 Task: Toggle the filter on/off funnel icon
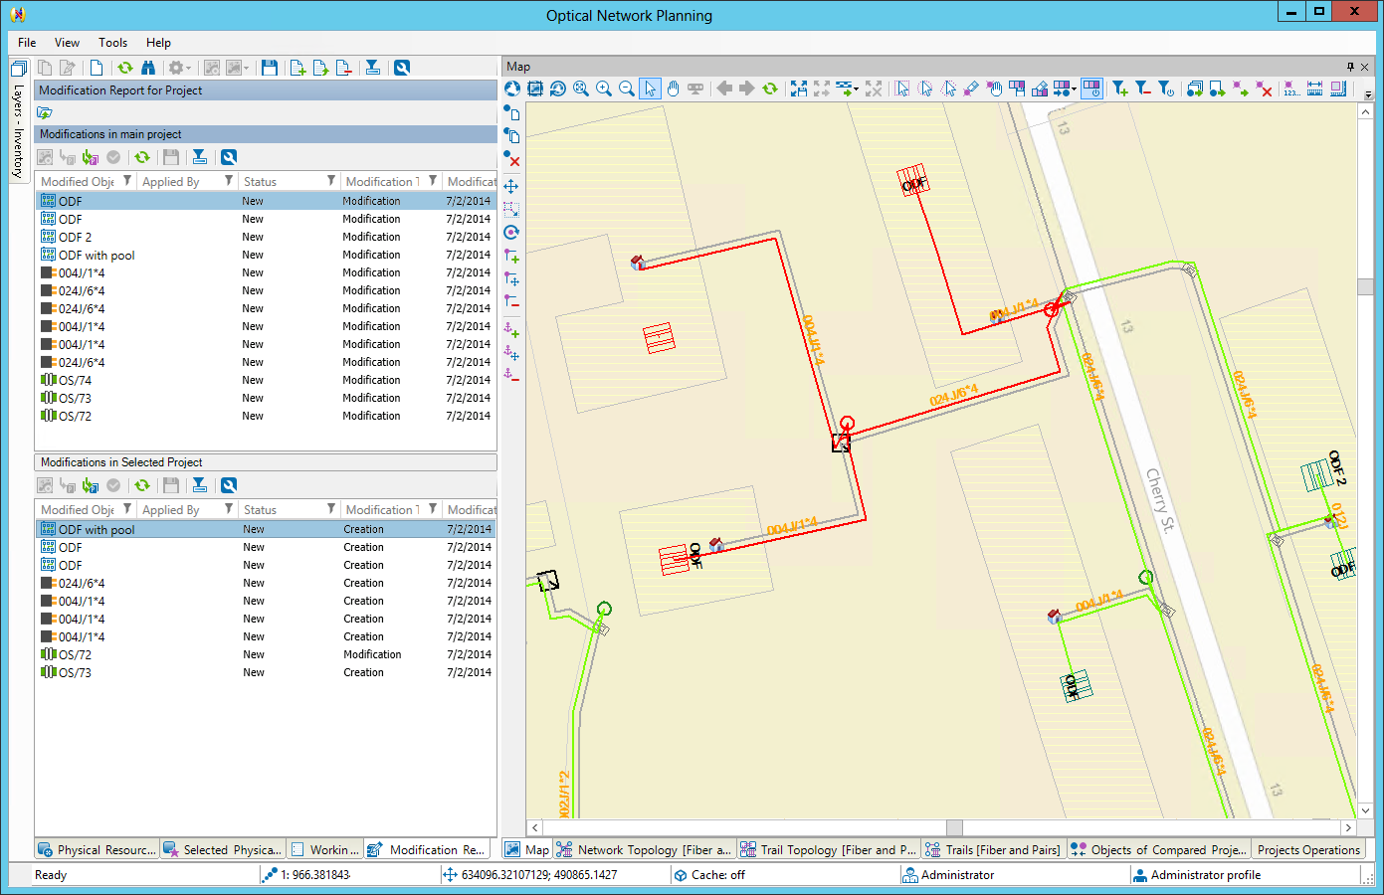coord(1166,89)
